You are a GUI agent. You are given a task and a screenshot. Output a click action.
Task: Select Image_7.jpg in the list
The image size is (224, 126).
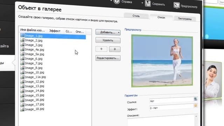click(x=34, y=63)
